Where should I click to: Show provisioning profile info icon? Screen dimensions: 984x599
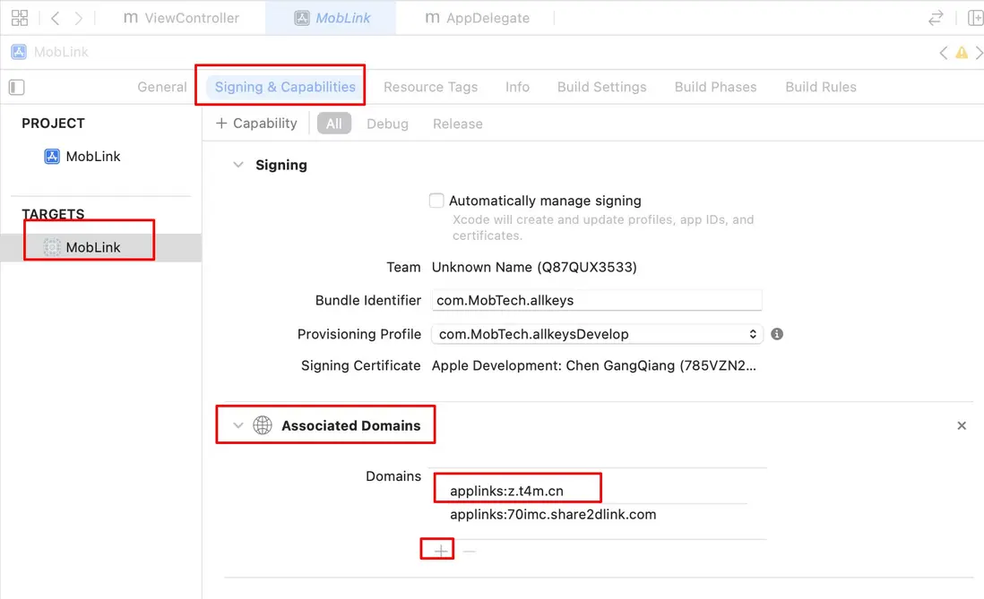777,334
